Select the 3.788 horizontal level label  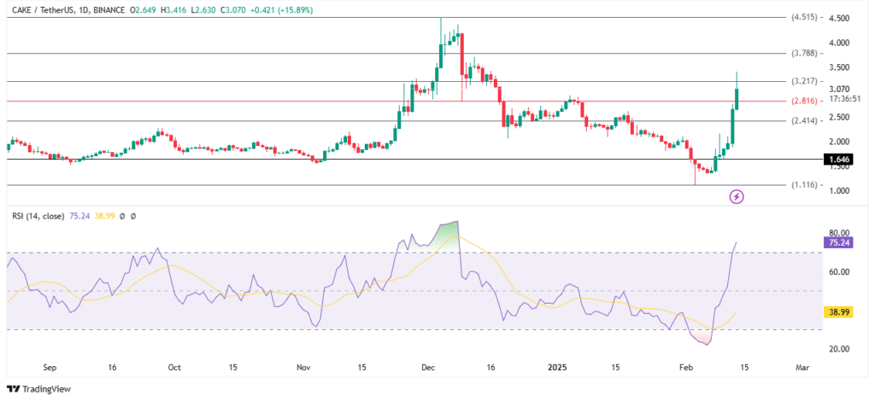click(805, 53)
